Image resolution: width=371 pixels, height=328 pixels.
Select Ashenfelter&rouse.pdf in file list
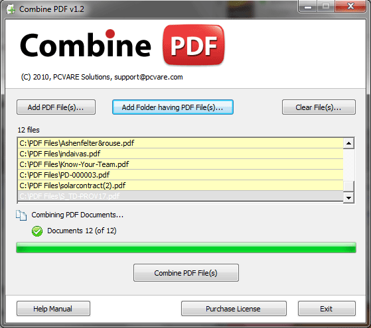181,143
